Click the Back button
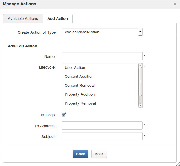The height and width of the screenshot is (166, 180). point(99,154)
